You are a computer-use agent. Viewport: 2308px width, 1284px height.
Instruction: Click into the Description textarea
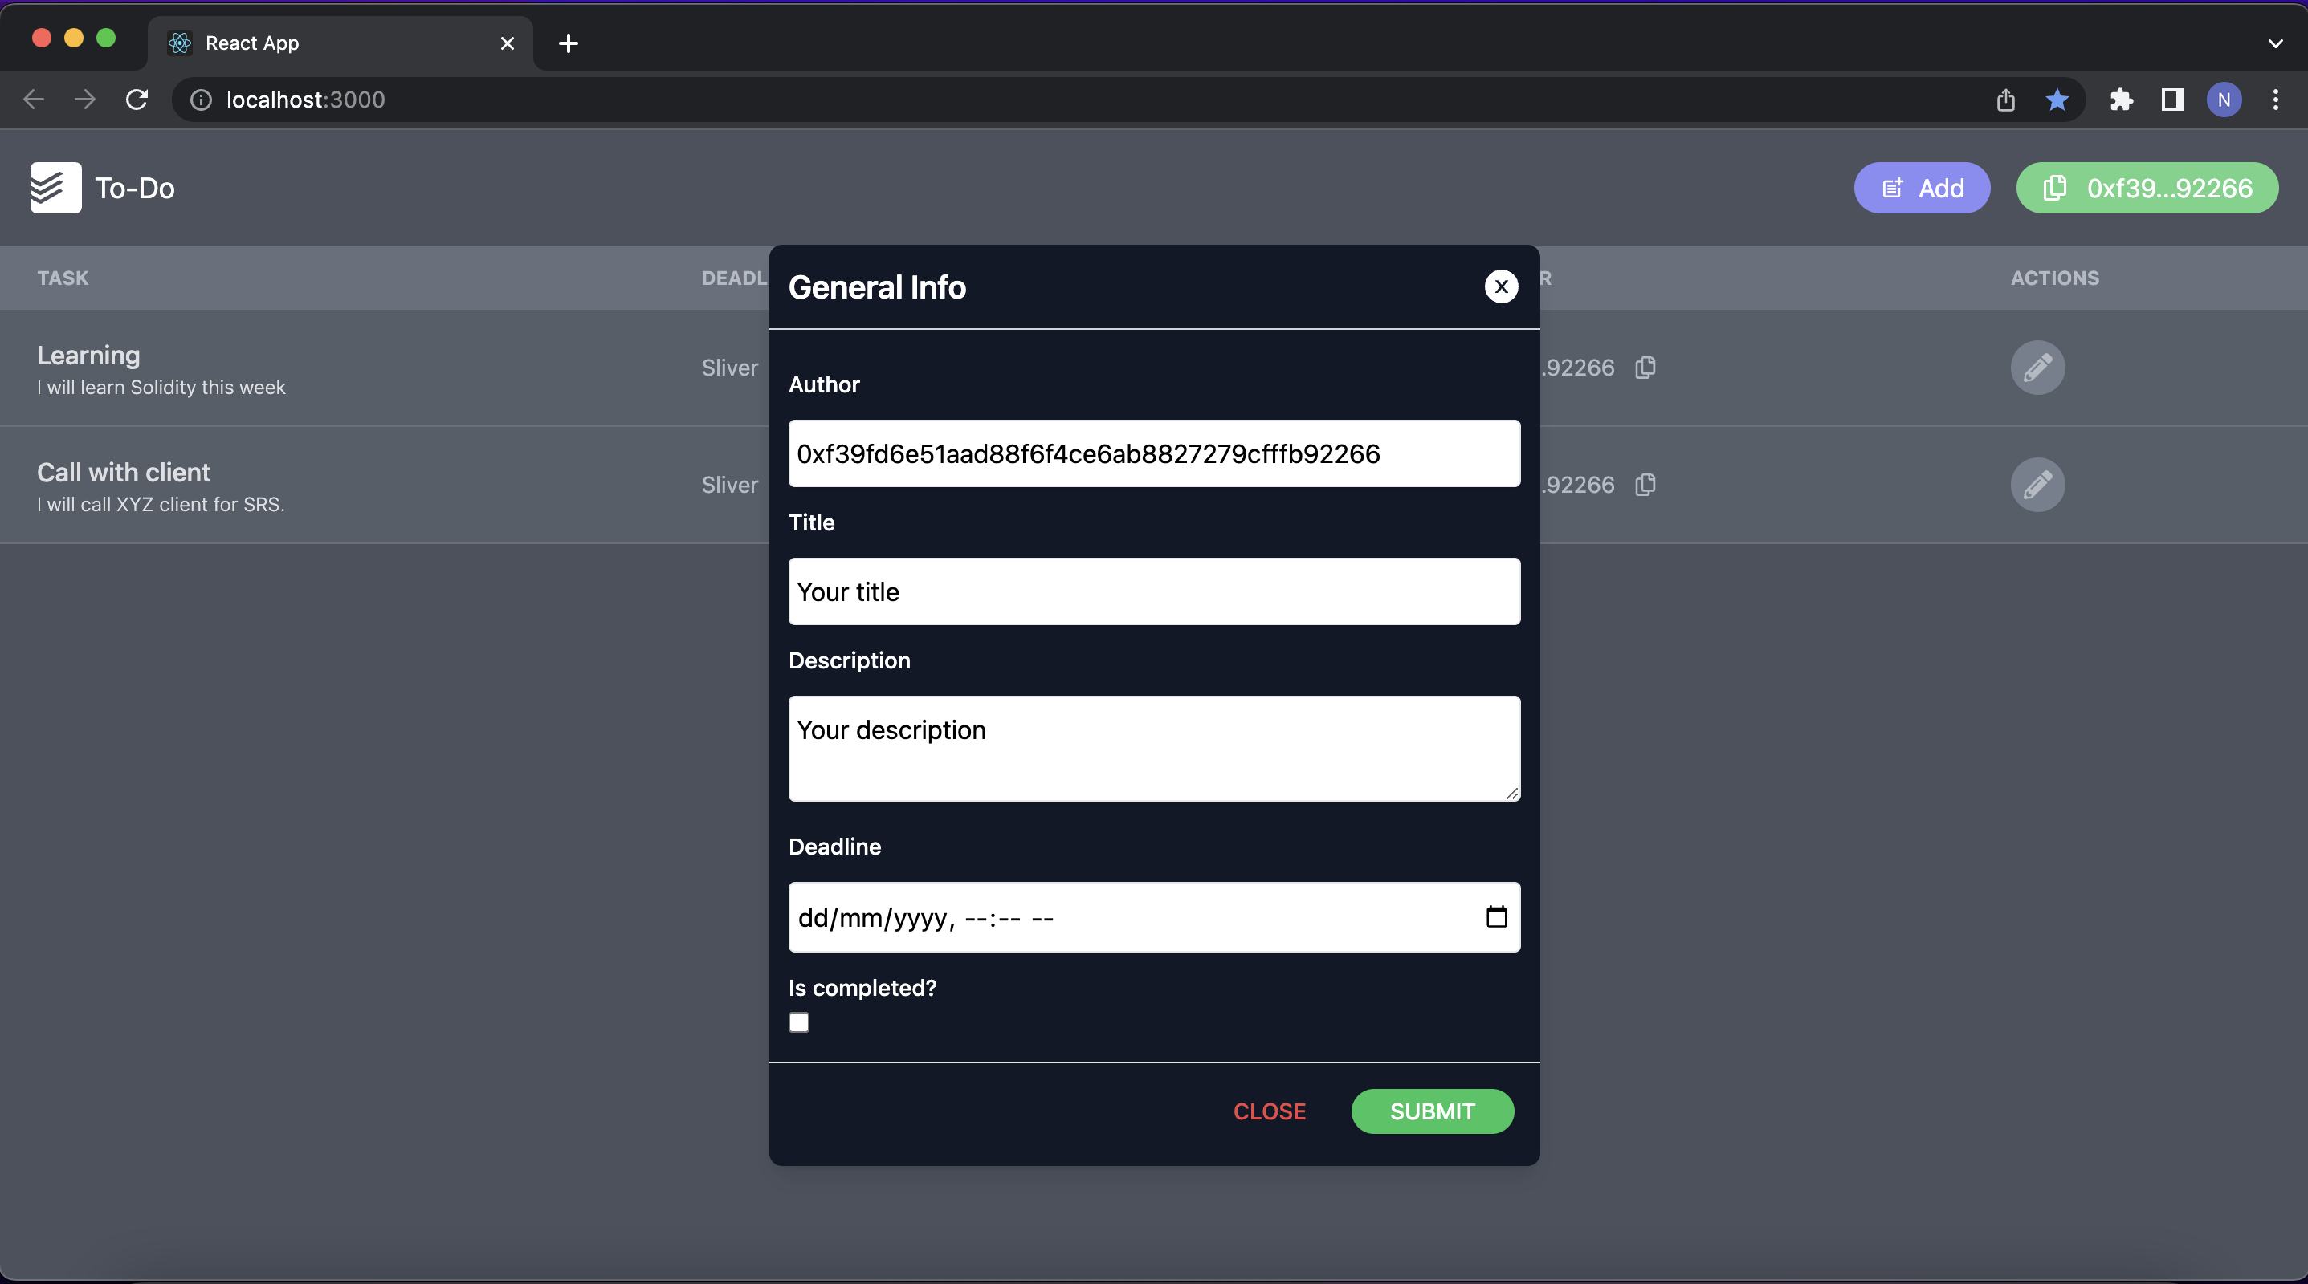(1153, 748)
